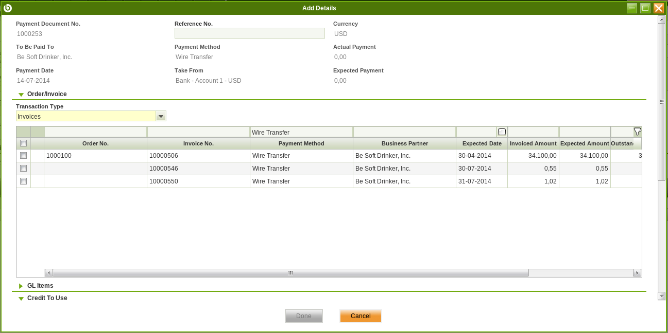Click the date picker icon in Expected Date filter

502,132
